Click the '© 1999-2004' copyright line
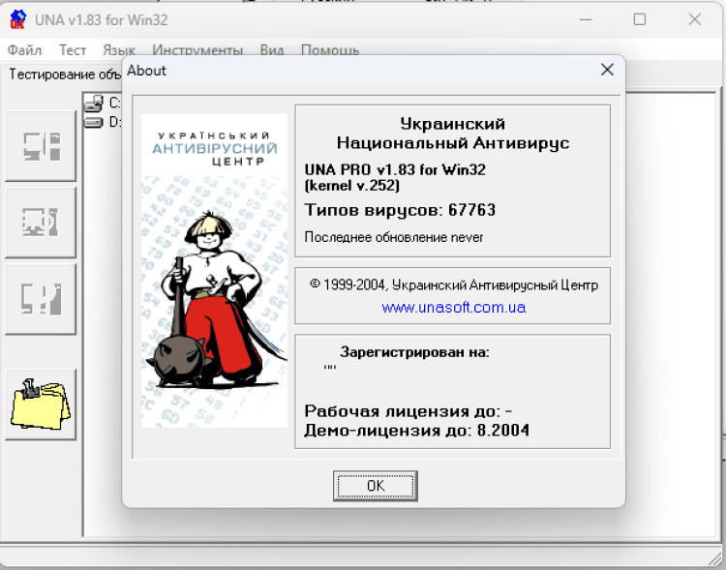Screen dimensions: 726x570 point(454,285)
